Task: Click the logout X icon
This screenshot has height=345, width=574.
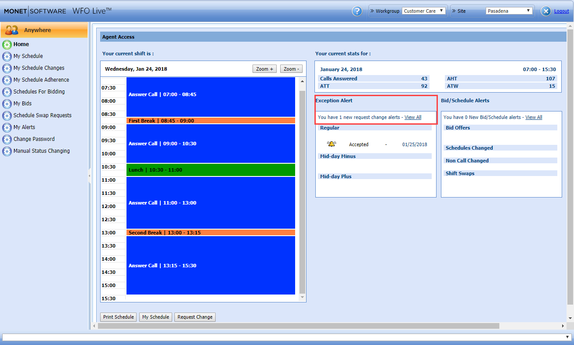Action: point(545,11)
